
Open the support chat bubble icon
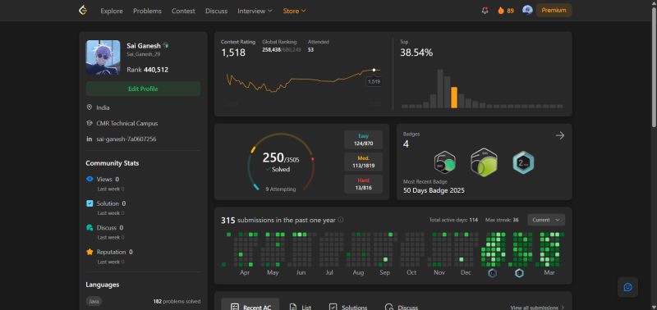coord(627,287)
